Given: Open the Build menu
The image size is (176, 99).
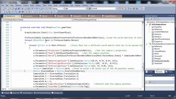Looking at the screenshot, I should coord(32,5).
